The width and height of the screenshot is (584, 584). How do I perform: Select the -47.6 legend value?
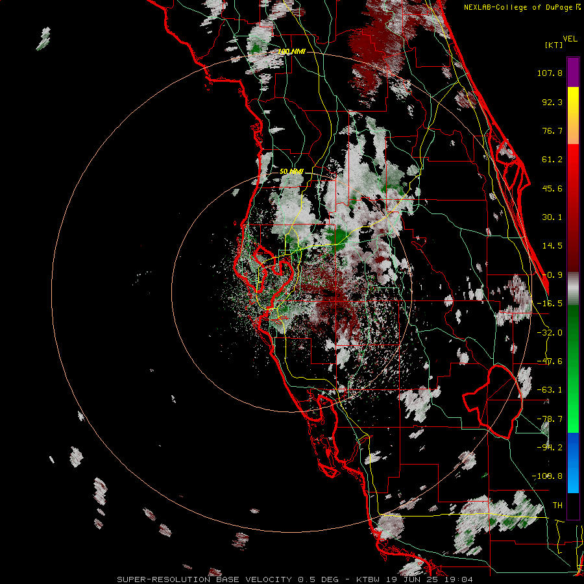pyautogui.click(x=550, y=361)
